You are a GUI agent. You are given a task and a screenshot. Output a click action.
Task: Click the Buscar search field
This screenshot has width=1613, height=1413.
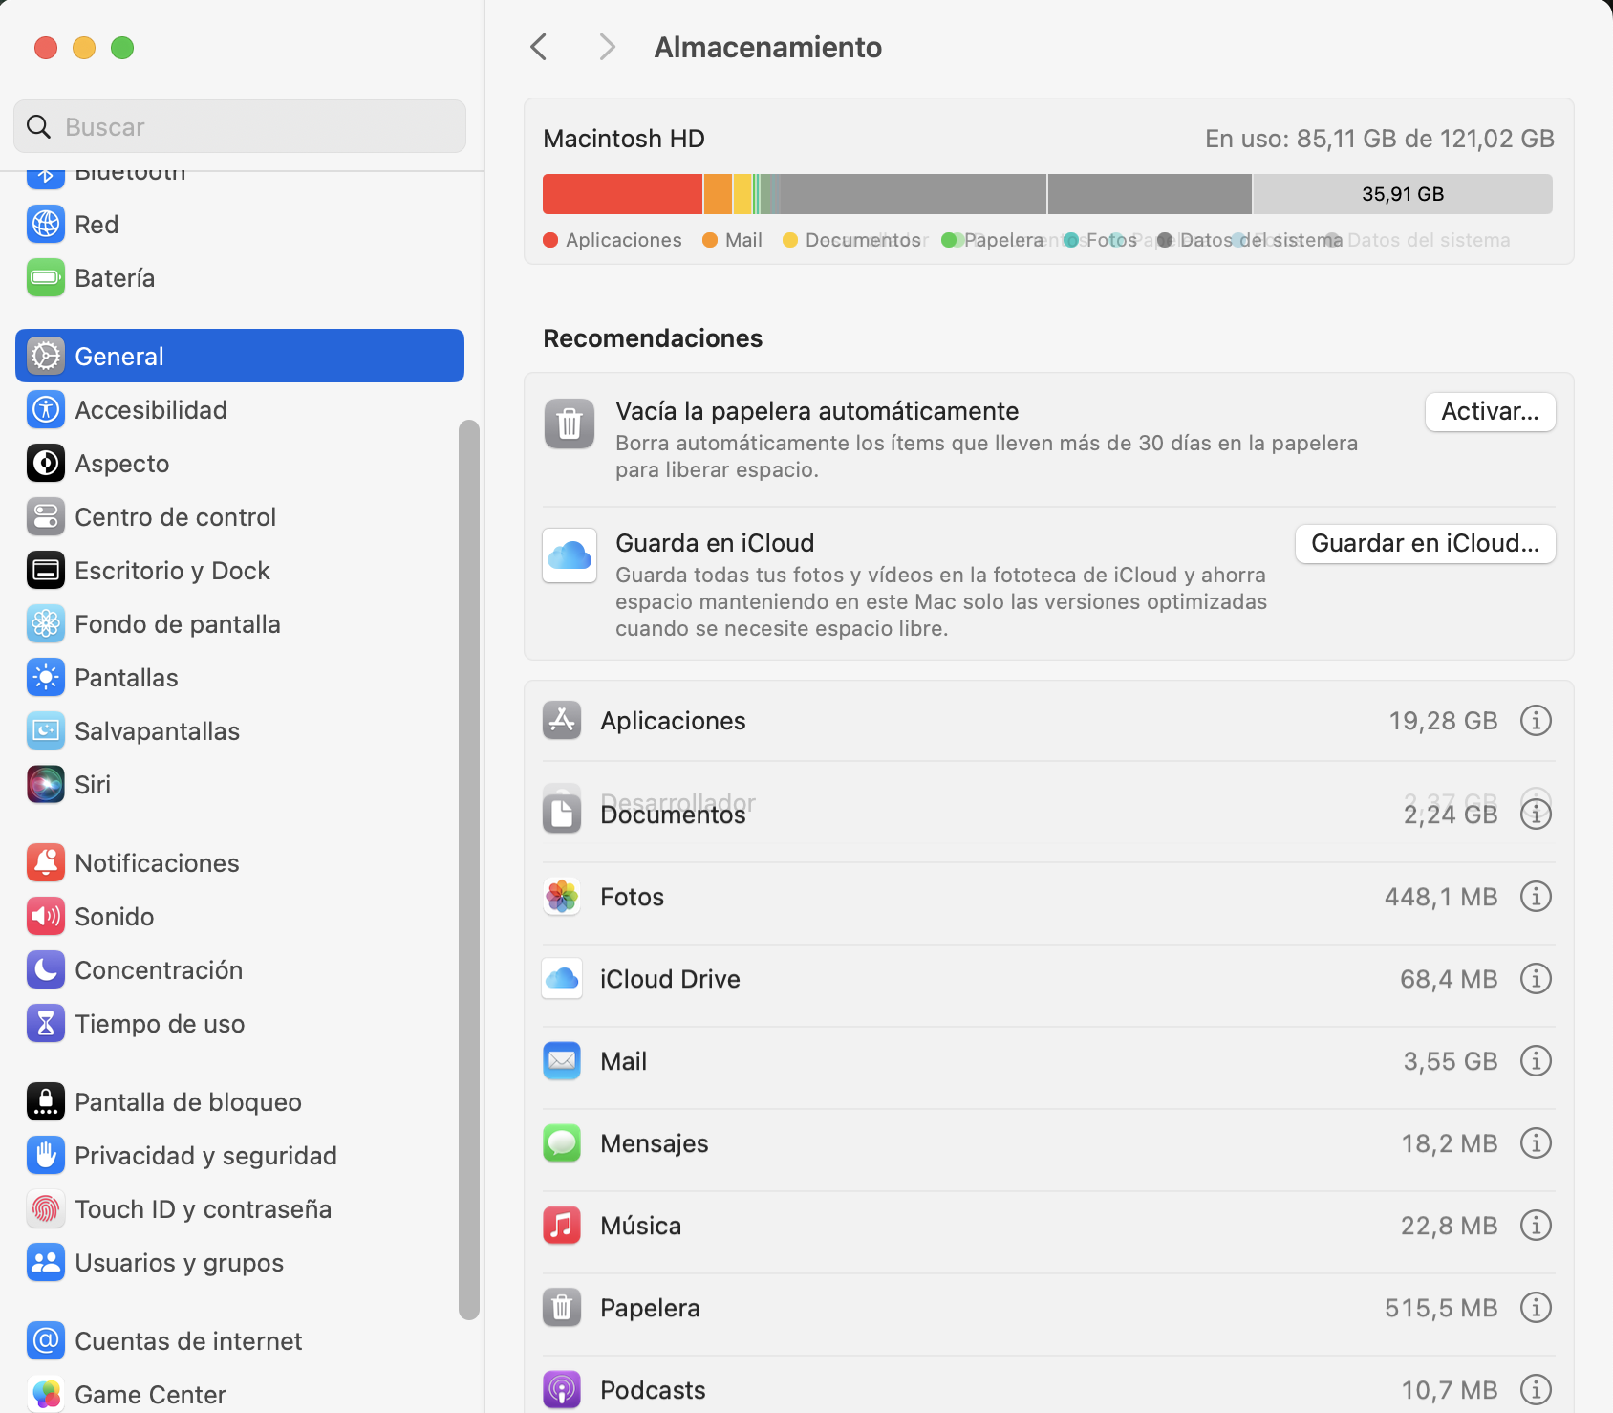point(238,126)
